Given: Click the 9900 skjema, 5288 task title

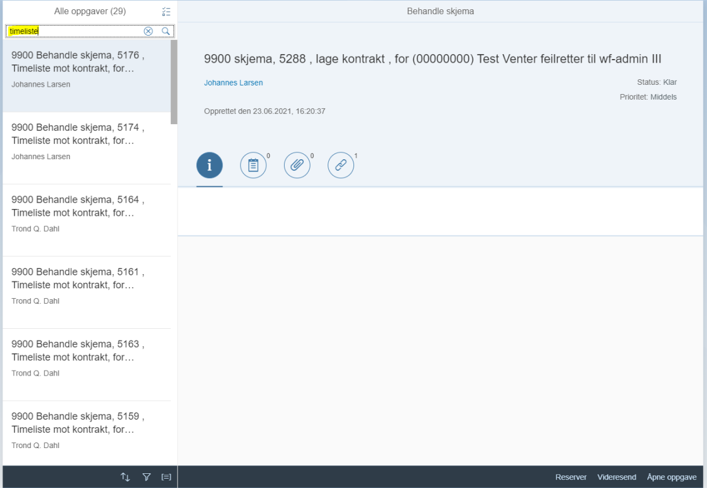Looking at the screenshot, I should click(x=432, y=59).
